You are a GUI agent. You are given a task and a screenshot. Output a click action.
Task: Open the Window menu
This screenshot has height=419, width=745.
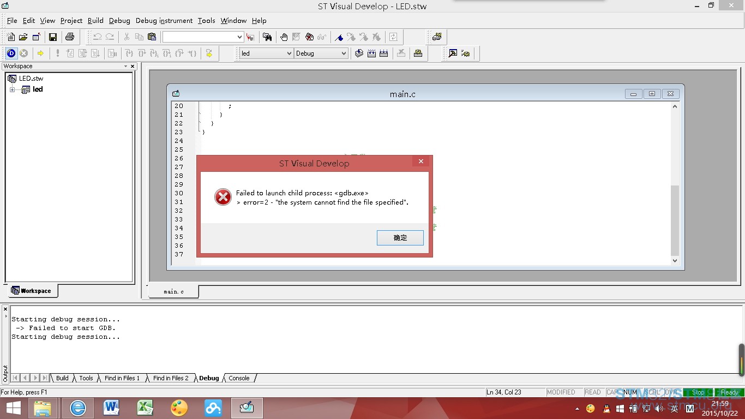(x=233, y=21)
